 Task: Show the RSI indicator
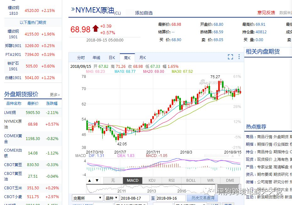(x=171, y=181)
